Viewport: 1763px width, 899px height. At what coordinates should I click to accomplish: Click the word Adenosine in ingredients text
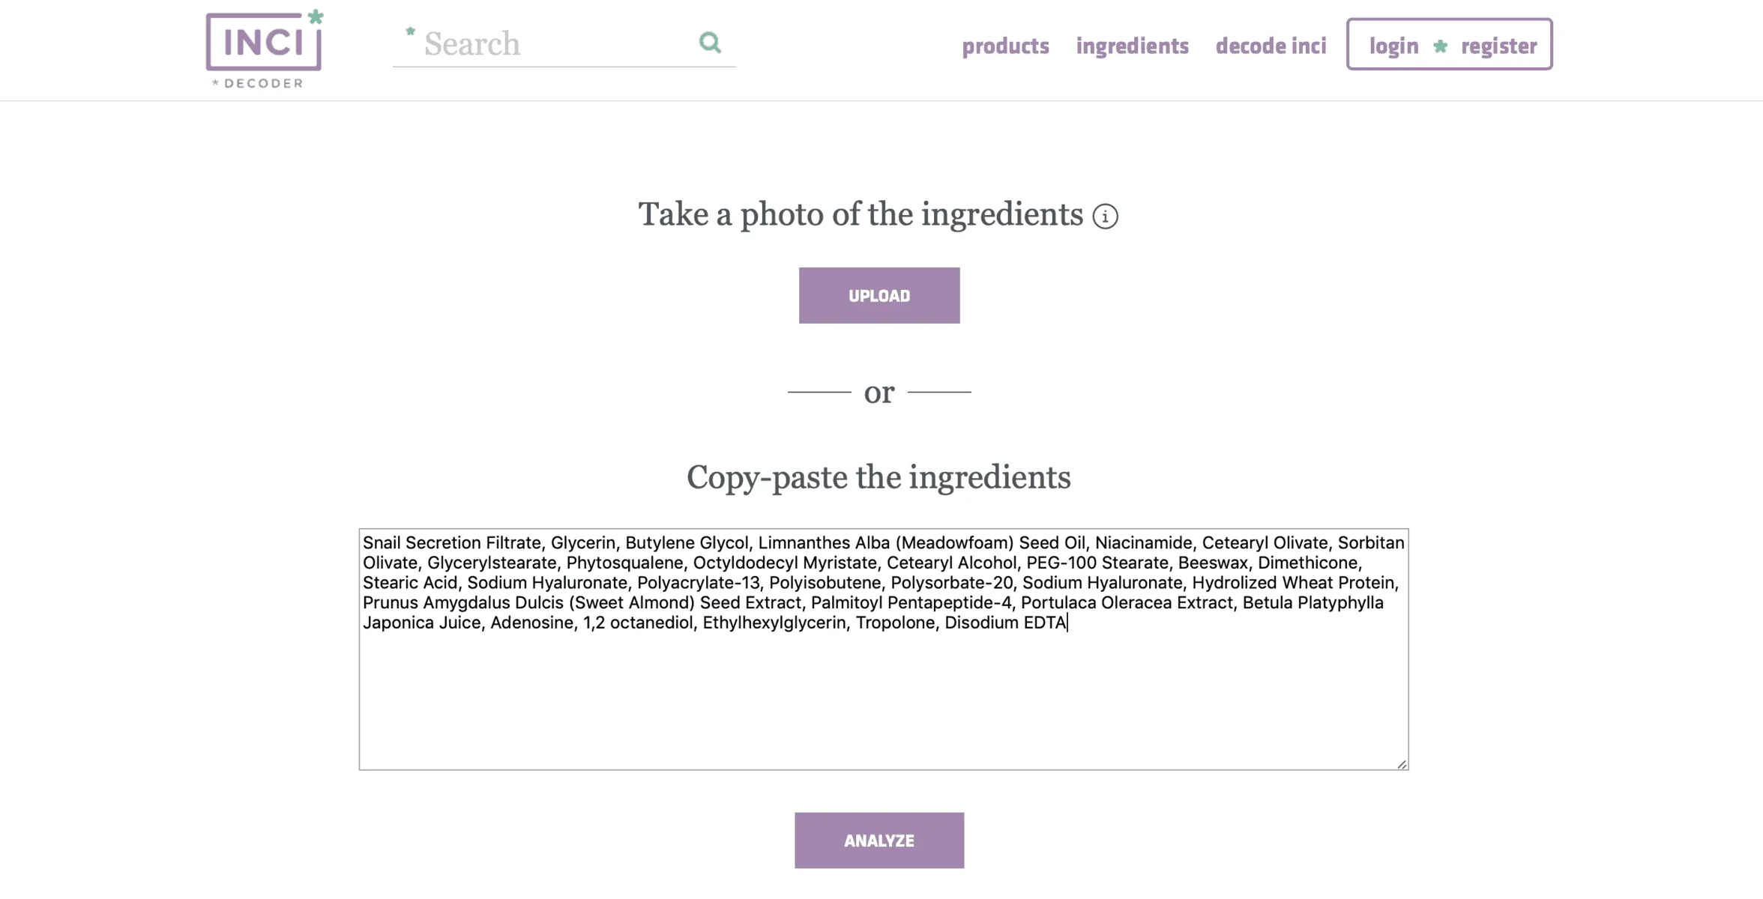[531, 623]
